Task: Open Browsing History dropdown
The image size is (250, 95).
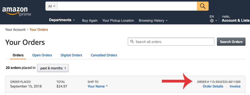Action: pyautogui.click(x=153, y=20)
